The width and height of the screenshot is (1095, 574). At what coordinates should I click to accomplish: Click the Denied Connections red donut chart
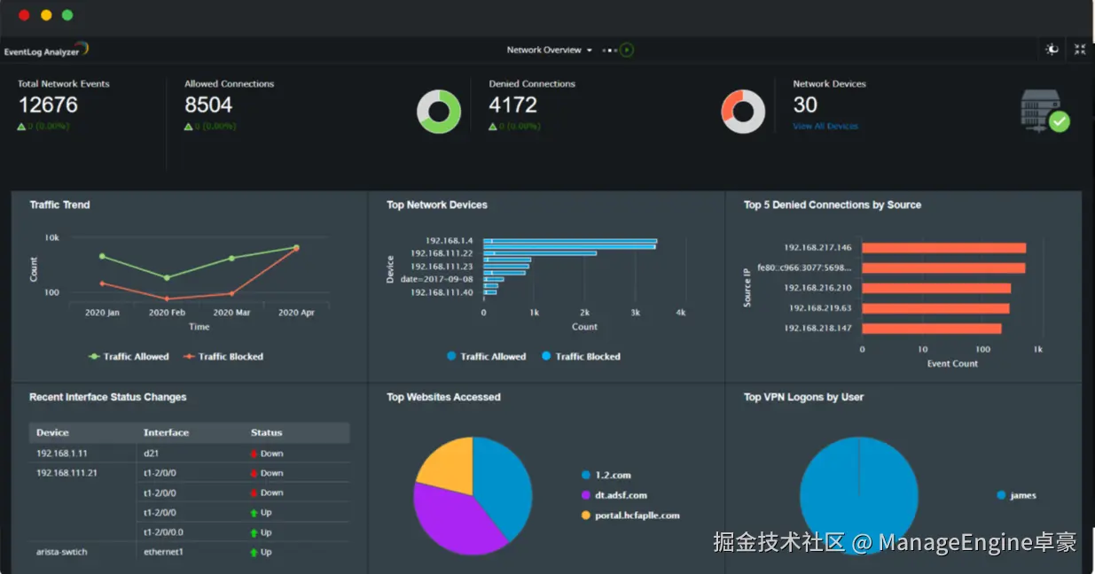743,112
